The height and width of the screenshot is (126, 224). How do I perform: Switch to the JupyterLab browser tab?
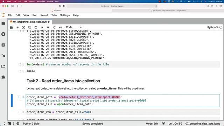[x=56, y=10]
